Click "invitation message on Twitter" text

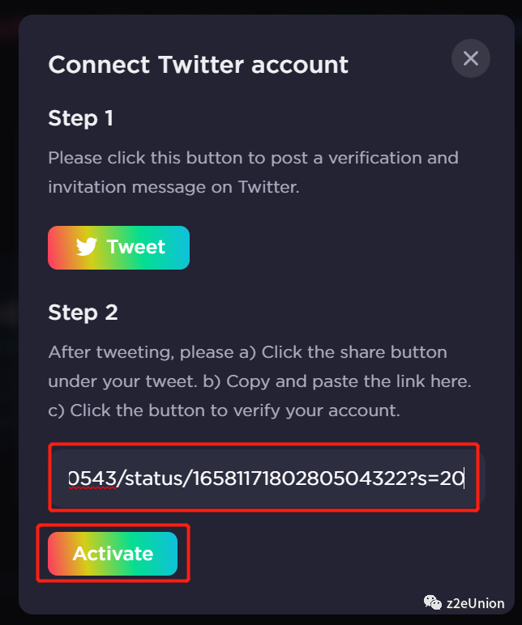(173, 187)
